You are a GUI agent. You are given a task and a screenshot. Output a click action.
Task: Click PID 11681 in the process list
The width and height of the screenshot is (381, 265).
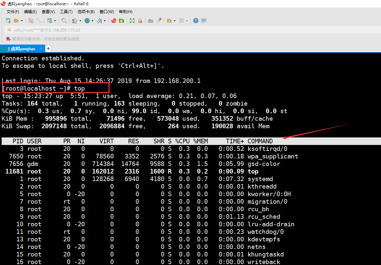point(14,172)
